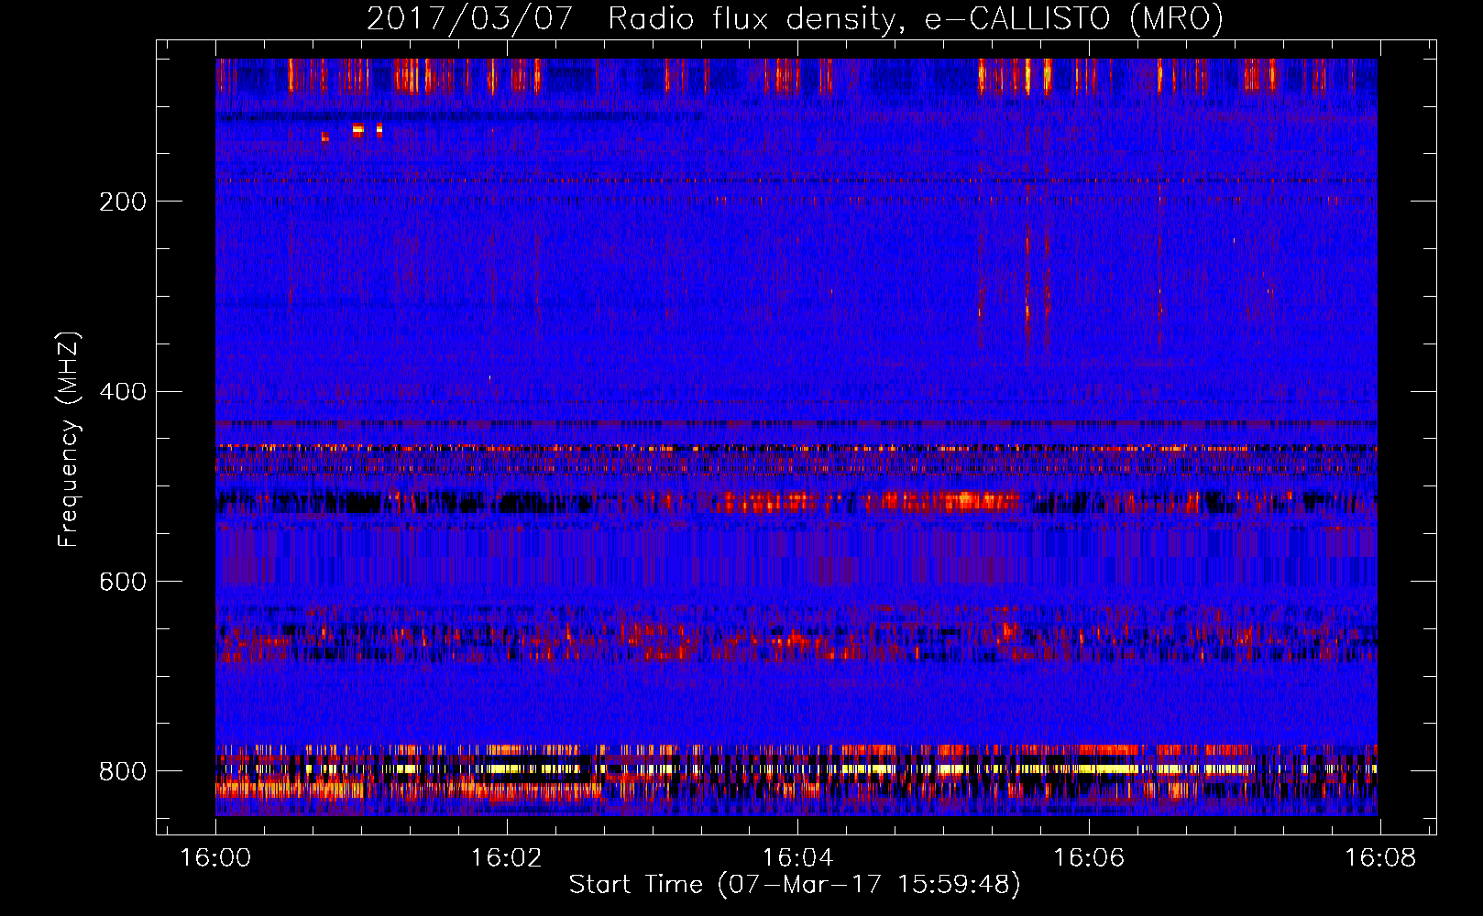
Task: Click the 16:00 time tick label
Action: (215, 858)
